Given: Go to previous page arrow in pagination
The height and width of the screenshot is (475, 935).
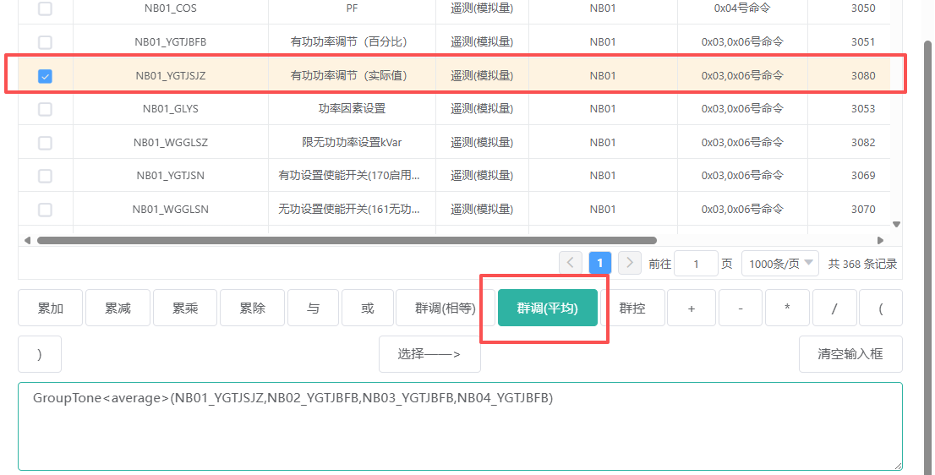Looking at the screenshot, I should pos(571,263).
